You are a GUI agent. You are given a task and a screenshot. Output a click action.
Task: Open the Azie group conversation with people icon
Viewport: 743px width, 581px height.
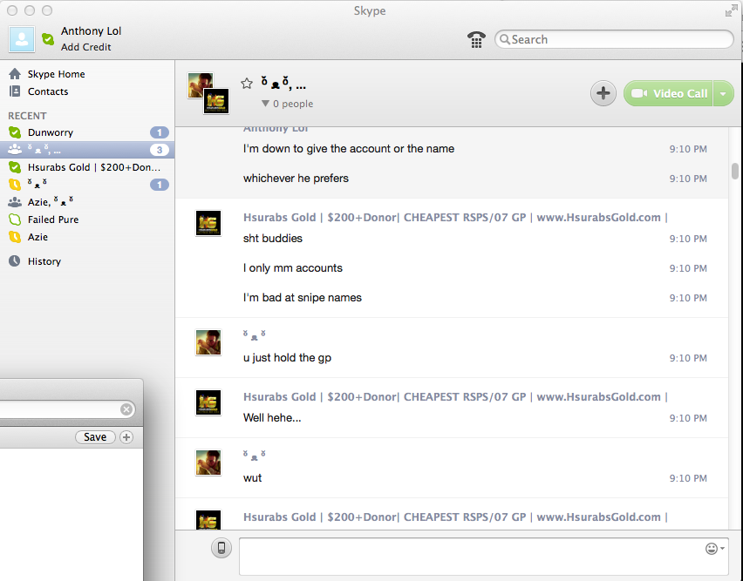point(87,202)
